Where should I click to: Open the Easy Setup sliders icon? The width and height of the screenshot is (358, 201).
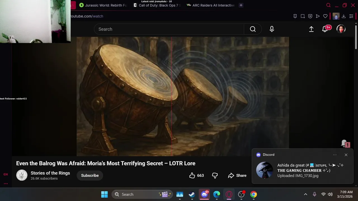[x=351, y=16]
